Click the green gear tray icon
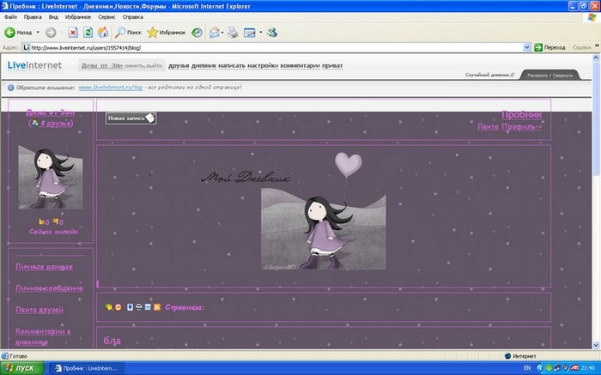 coord(548,368)
